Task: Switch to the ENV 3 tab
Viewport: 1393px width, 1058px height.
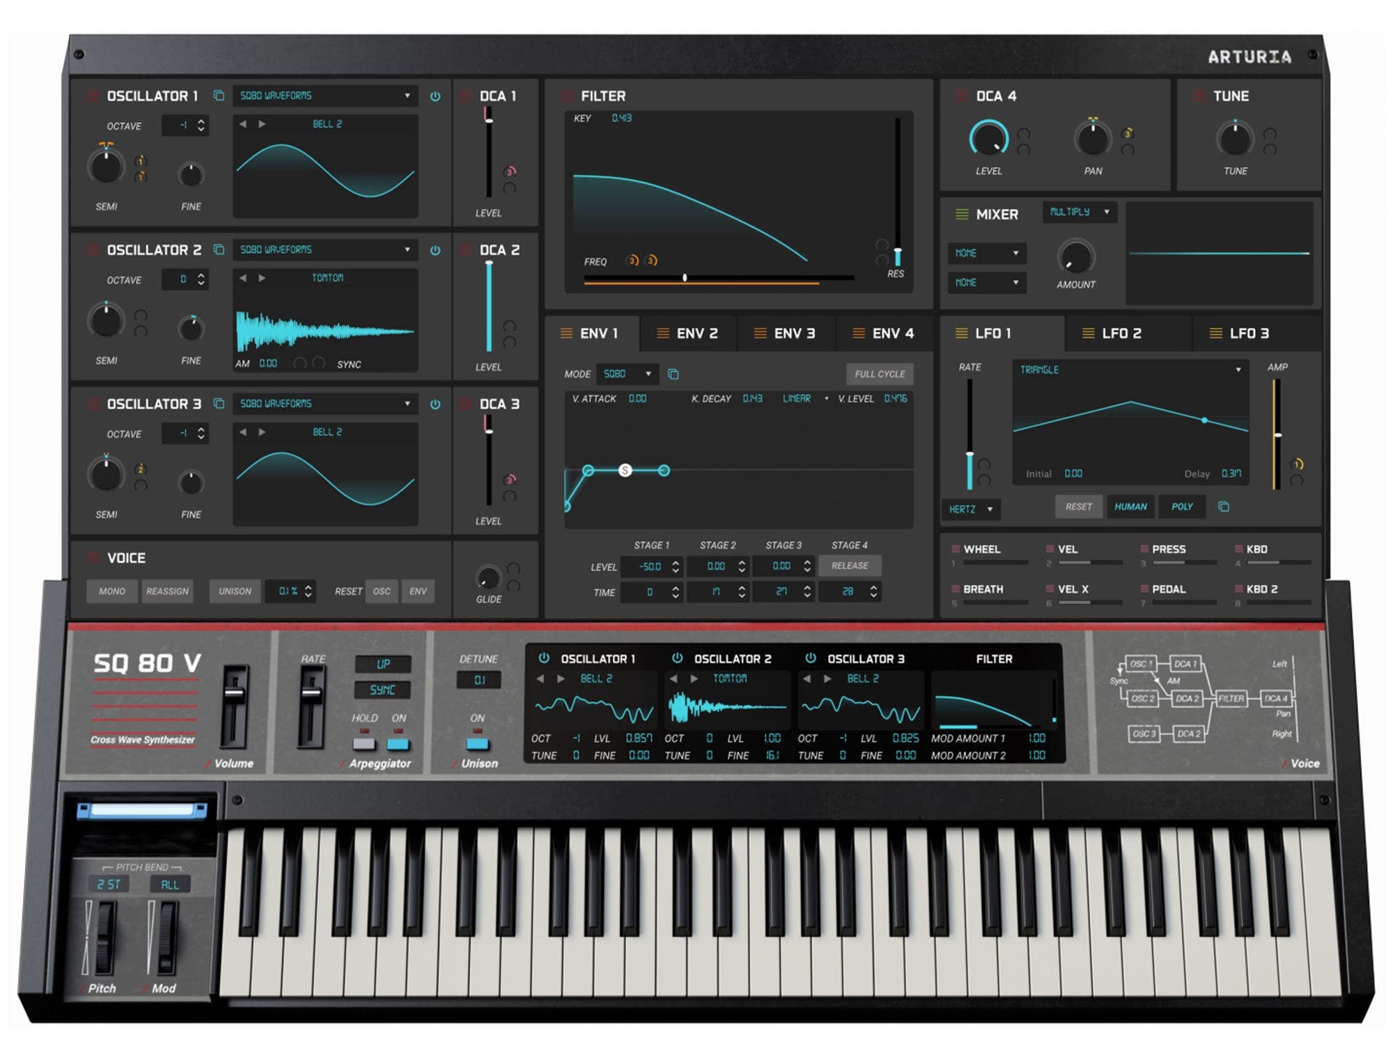Action: point(785,334)
